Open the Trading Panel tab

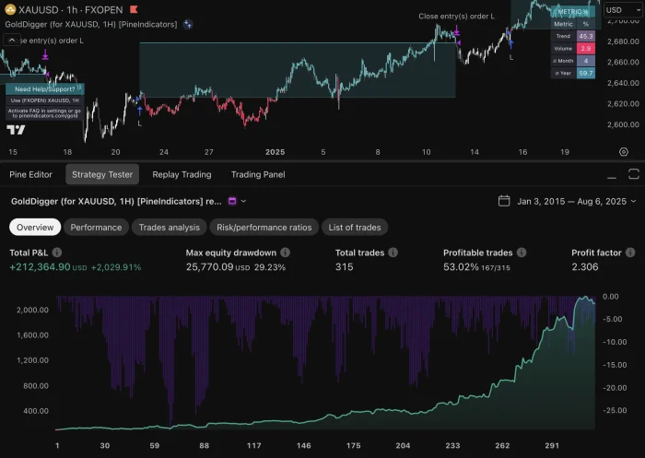[258, 174]
